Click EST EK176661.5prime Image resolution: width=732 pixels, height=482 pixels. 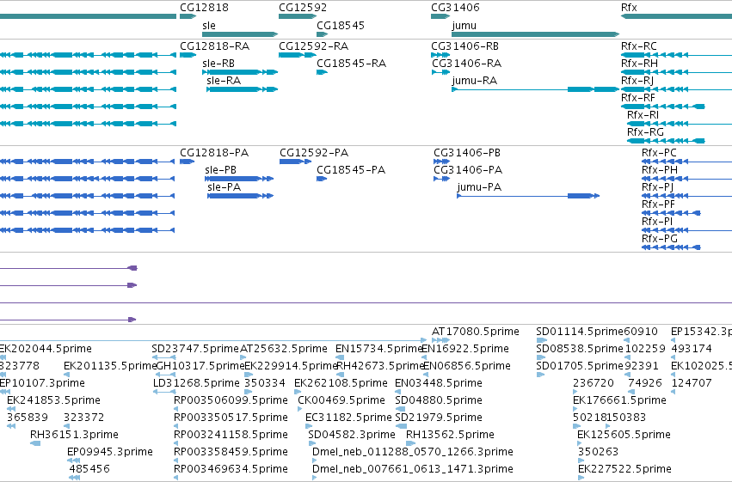tap(619, 400)
